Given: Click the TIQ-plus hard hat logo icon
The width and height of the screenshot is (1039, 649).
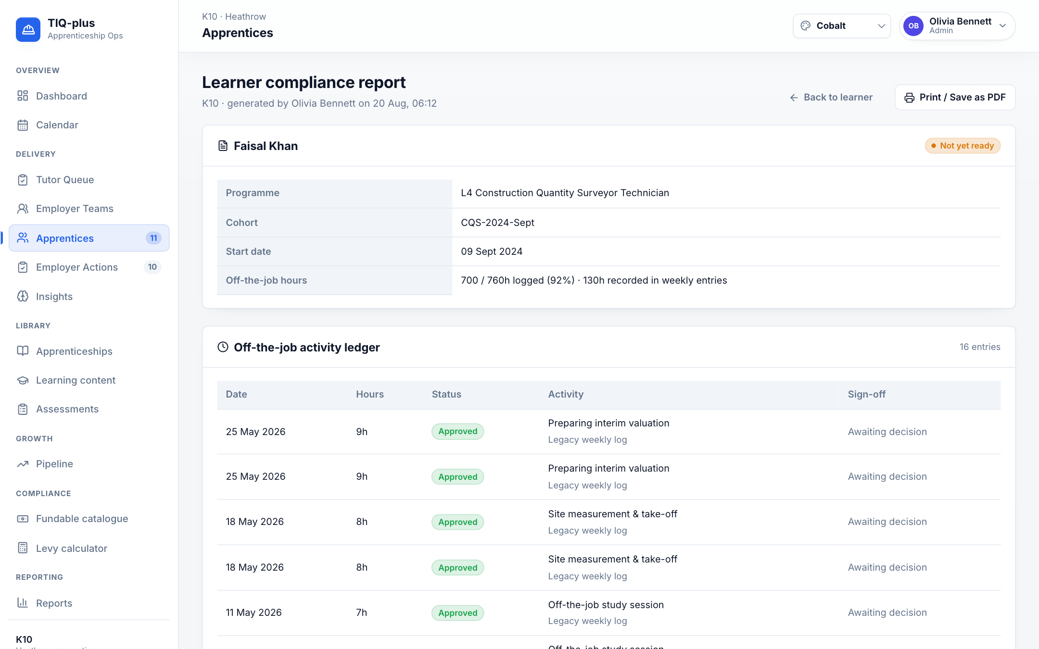Looking at the screenshot, I should pos(28,29).
